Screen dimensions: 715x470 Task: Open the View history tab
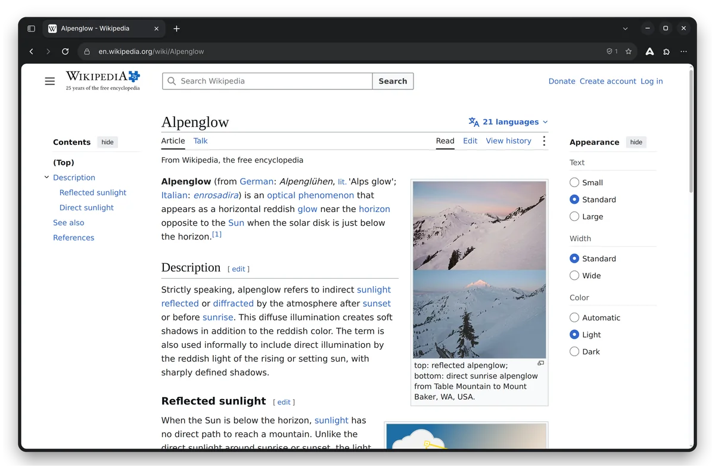tap(508, 141)
